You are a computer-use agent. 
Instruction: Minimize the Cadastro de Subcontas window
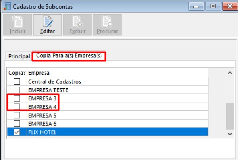196,6
